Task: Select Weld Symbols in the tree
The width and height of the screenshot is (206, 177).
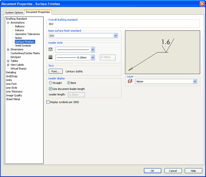Action: pos(23,46)
